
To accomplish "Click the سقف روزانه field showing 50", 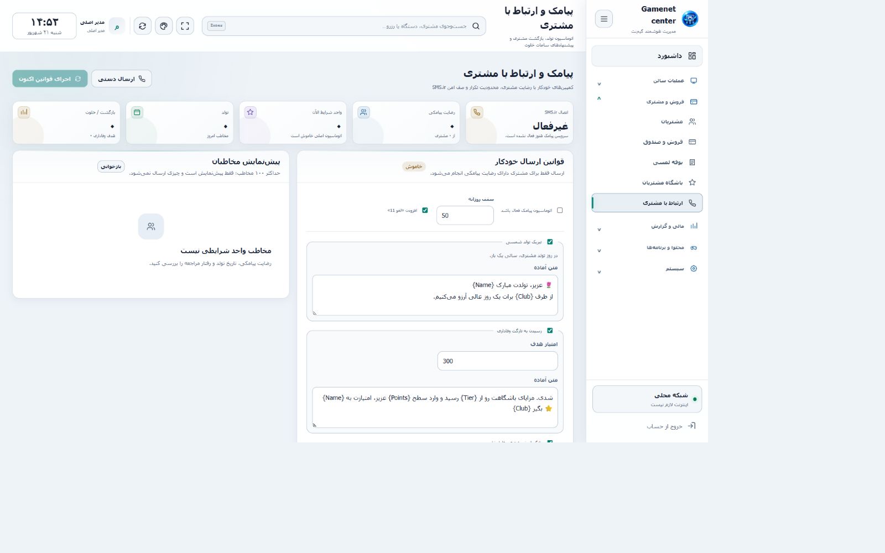I will 465,216.
